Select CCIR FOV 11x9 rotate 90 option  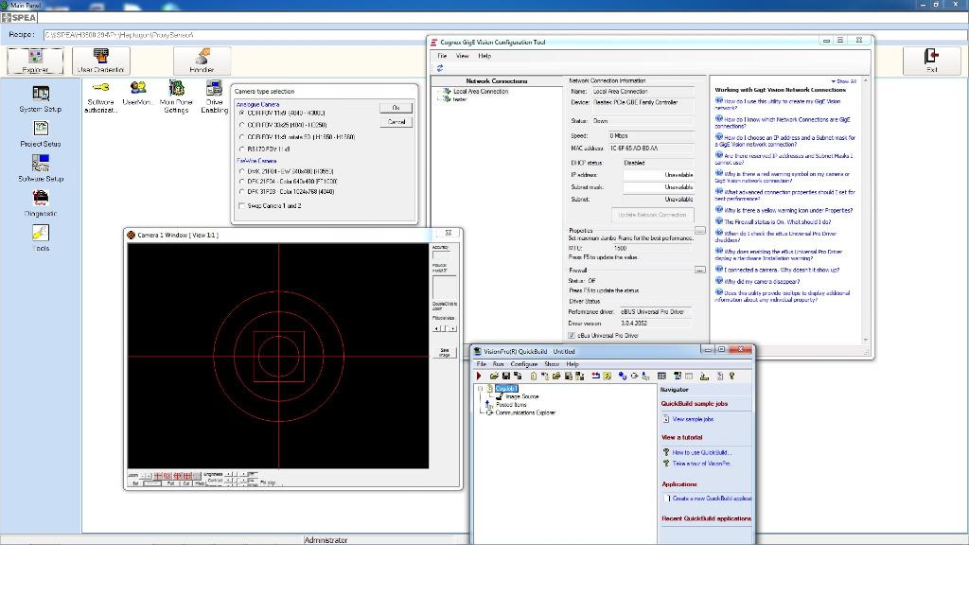click(x=242, y=137)
